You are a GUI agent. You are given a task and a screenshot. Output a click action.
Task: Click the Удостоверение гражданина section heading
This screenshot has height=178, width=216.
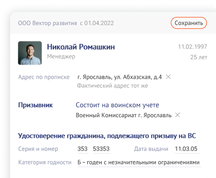pyautogui.click(x=107, y=136)
